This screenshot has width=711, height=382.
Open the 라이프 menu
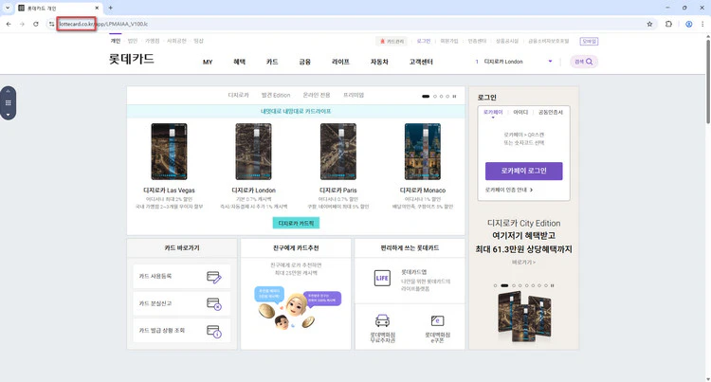[x=340, y=62]
